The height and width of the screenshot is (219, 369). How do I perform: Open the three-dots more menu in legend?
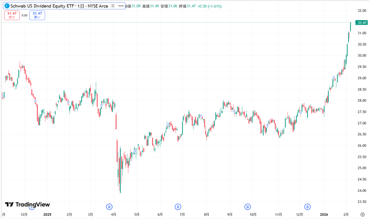[121, 6]
